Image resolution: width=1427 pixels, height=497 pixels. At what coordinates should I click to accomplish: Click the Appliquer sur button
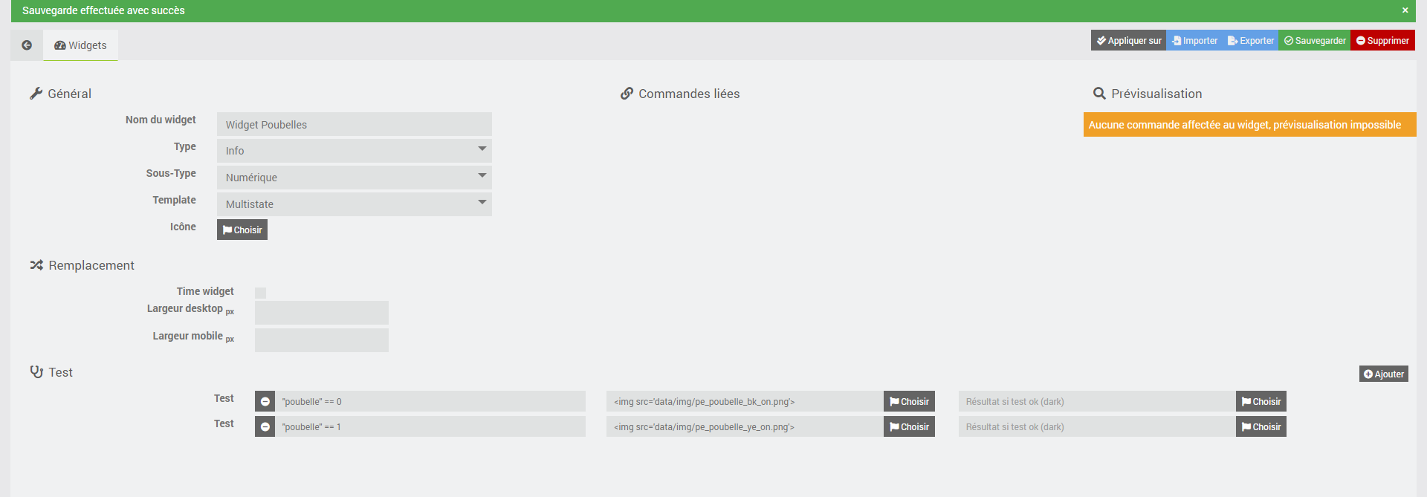(1128, 41)
